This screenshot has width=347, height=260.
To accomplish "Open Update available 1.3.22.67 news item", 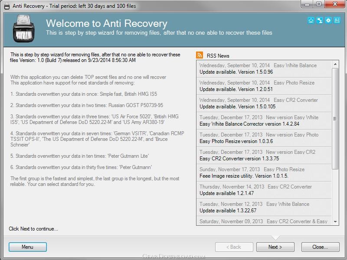I will pyautogui.click(x=264, y=208).
